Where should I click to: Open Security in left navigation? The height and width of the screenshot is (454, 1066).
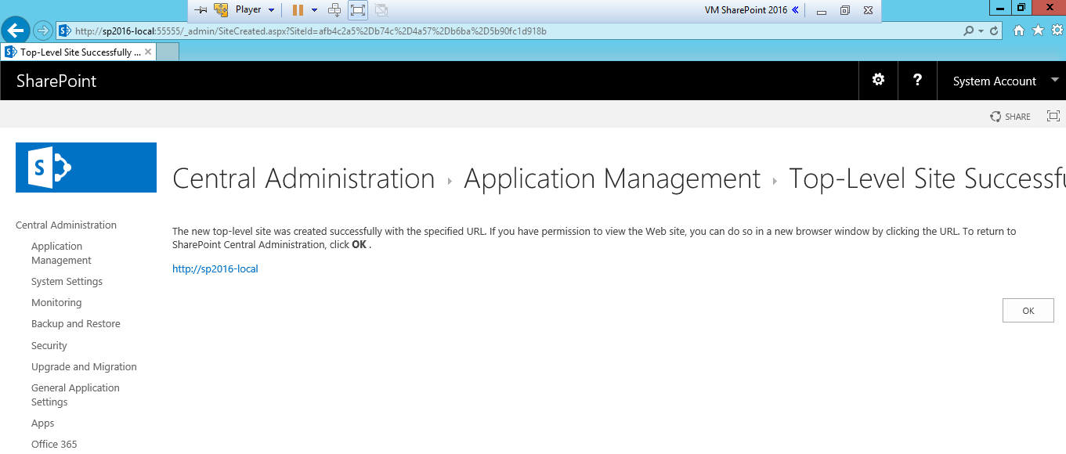(49, 345)
